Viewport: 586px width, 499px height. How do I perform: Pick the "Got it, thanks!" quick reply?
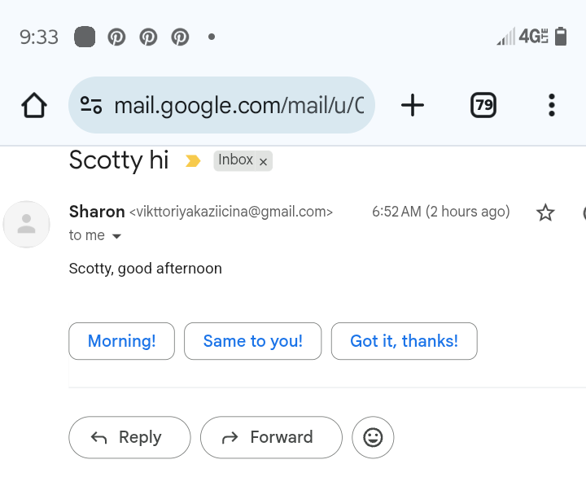pos(404,341)
